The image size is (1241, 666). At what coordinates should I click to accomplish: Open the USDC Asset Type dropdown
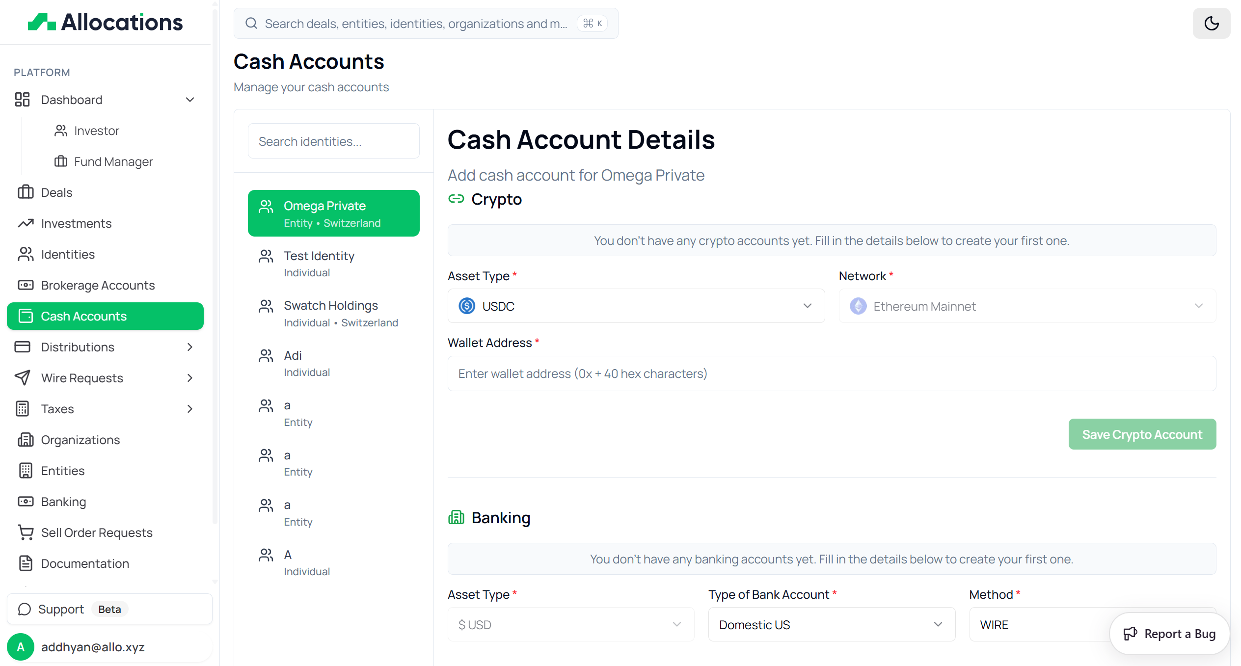636,306
